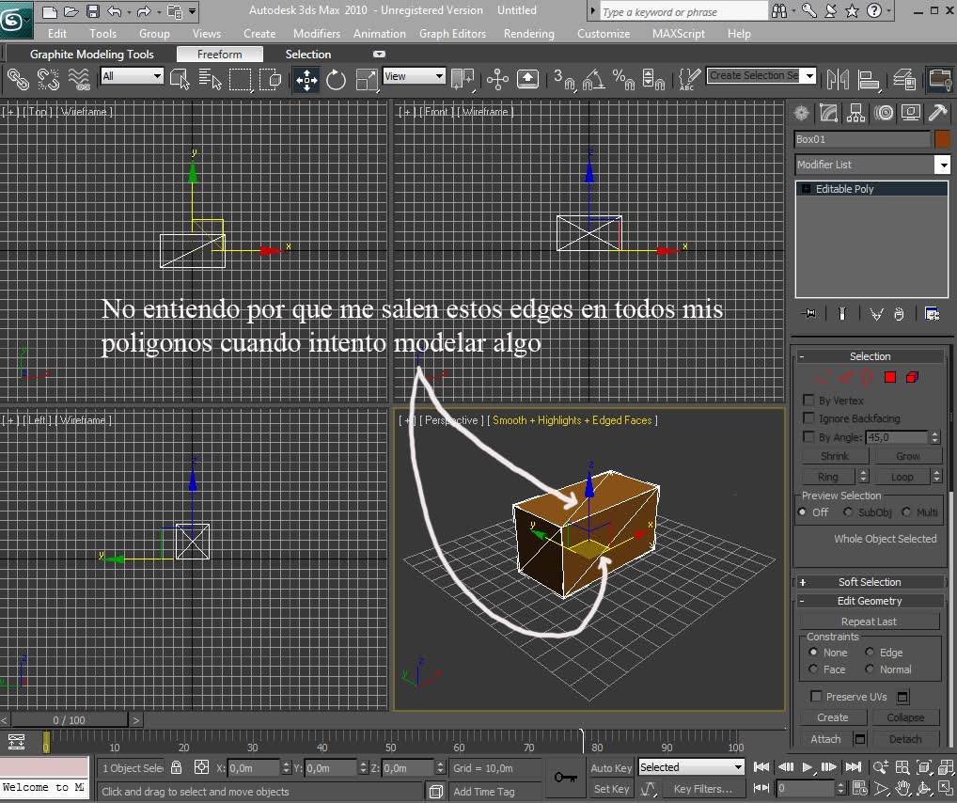Image resolution: width=957 pixels, height=803 pixels.
Task: Toggle the Angle Snap button
Action: 594,80
